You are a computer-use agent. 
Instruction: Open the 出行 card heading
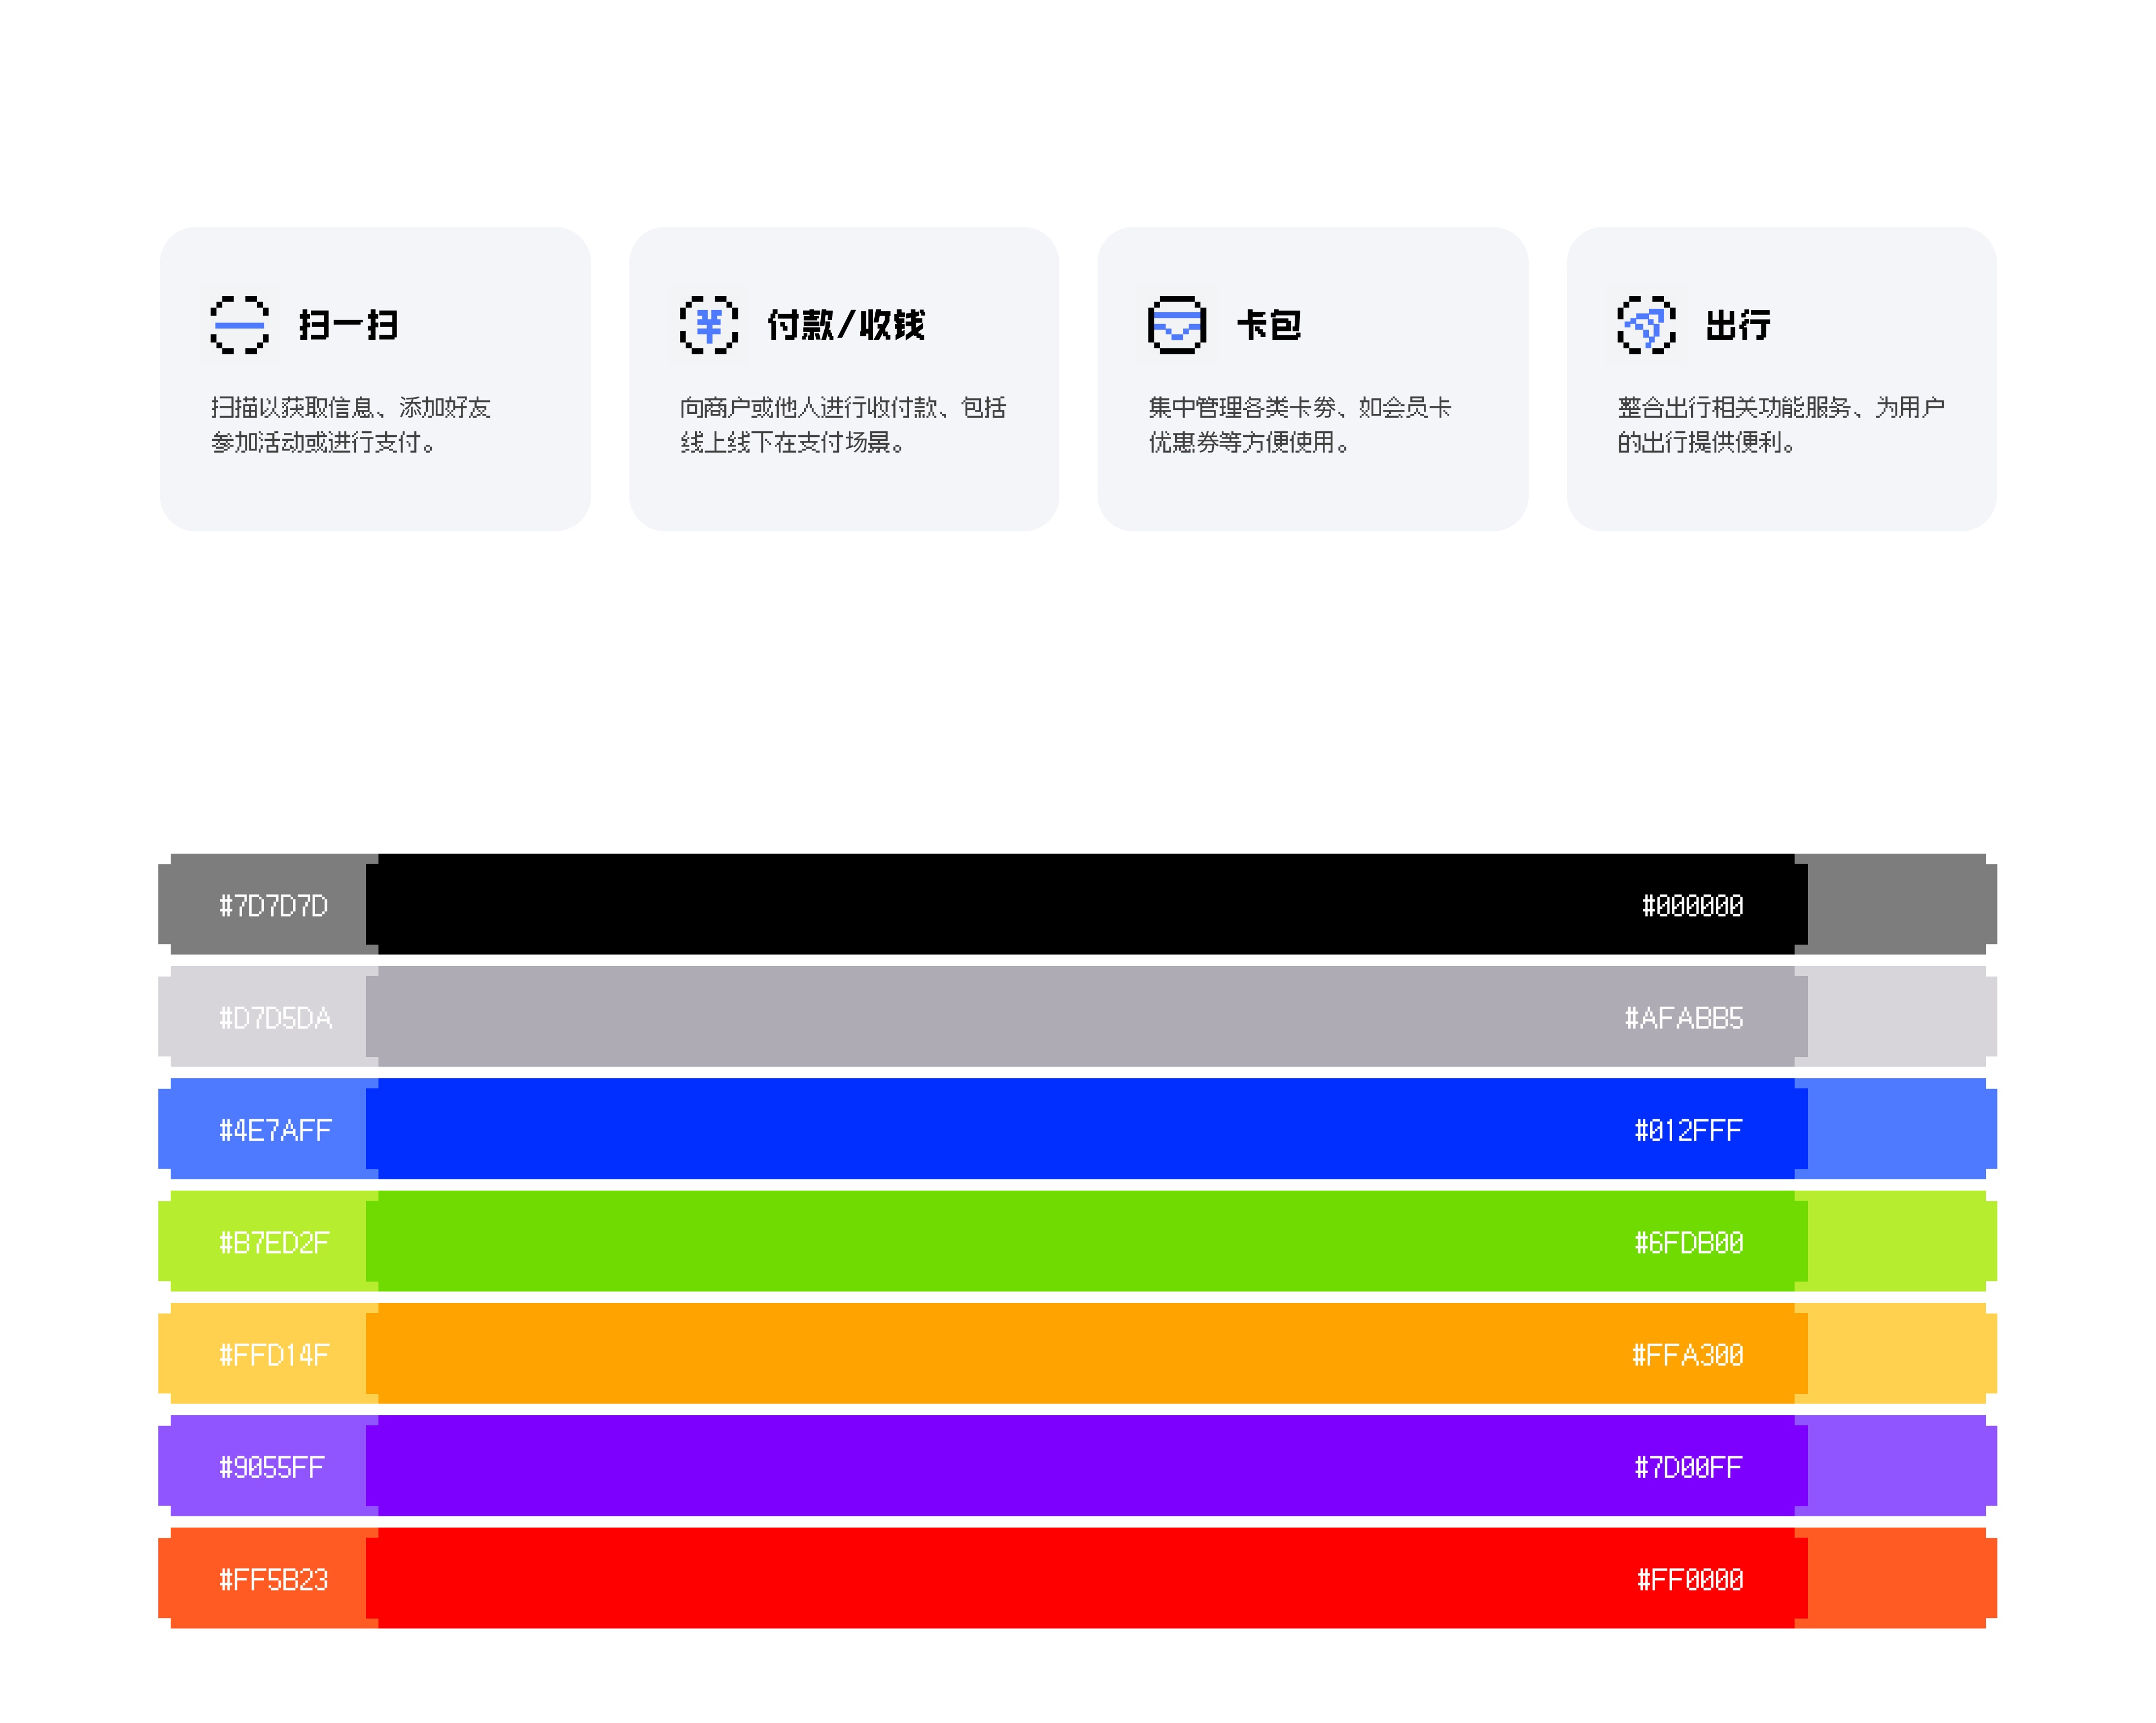(1738, 325)
